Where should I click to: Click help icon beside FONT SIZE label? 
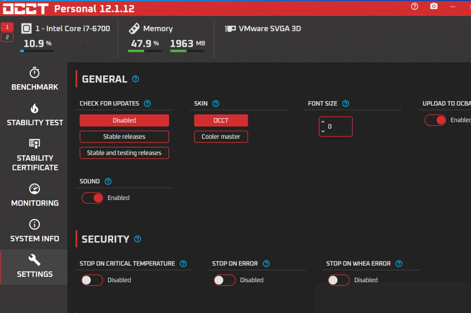pyautogui.click(x=345, y=104)
